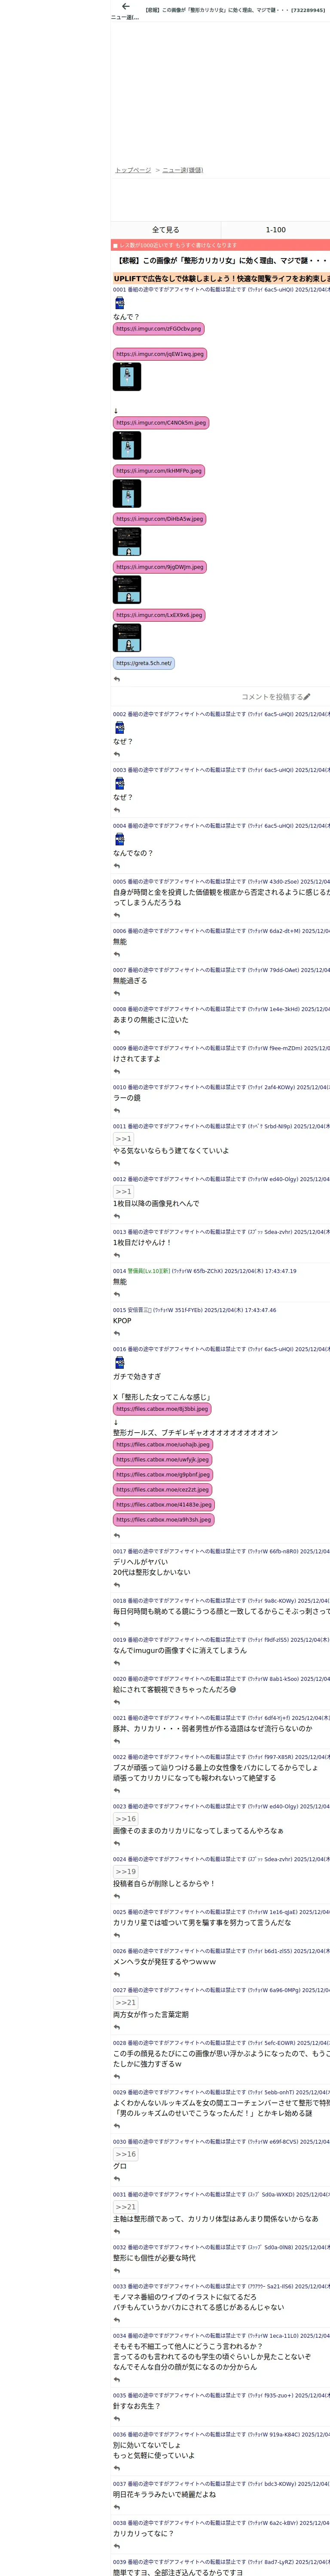The image size is (330, 2576).
Task: Open poster avatar icon on post 0003
Action: [x=120, y=784]
